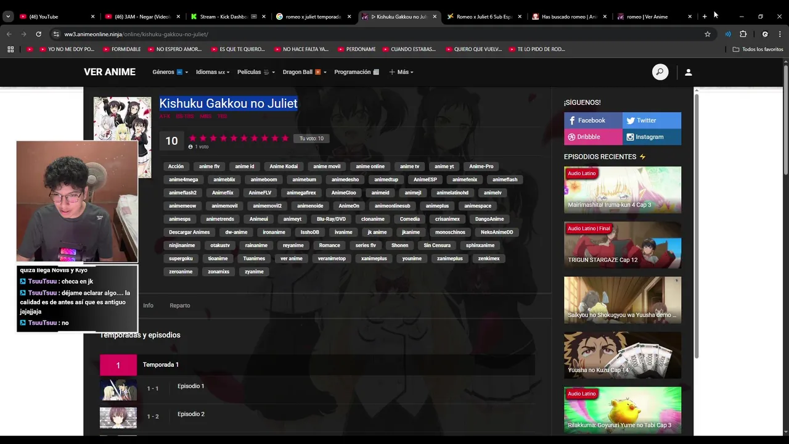
Task: Follow on Facebook button
Action: [x=593, y=120]
